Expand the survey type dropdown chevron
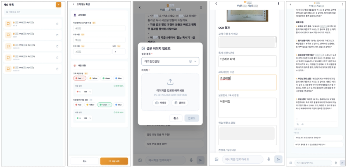Screen dimensions: 347x167 (x=195, y=61)
